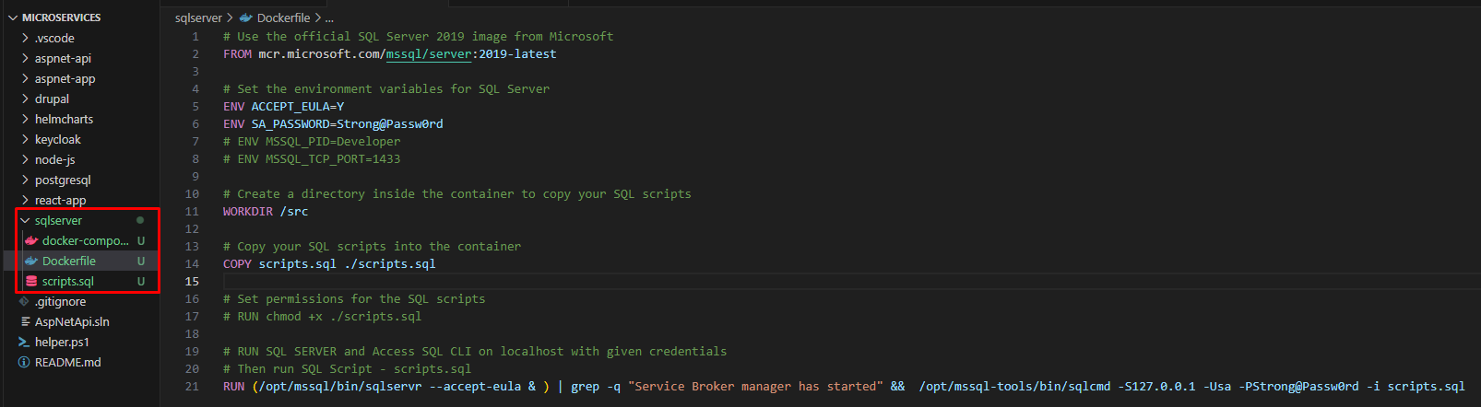The width and height of the screenshot is (1481, 407).
Task: Click the README.md info icon
Action: pyautogui.click(x=24, y=362)
